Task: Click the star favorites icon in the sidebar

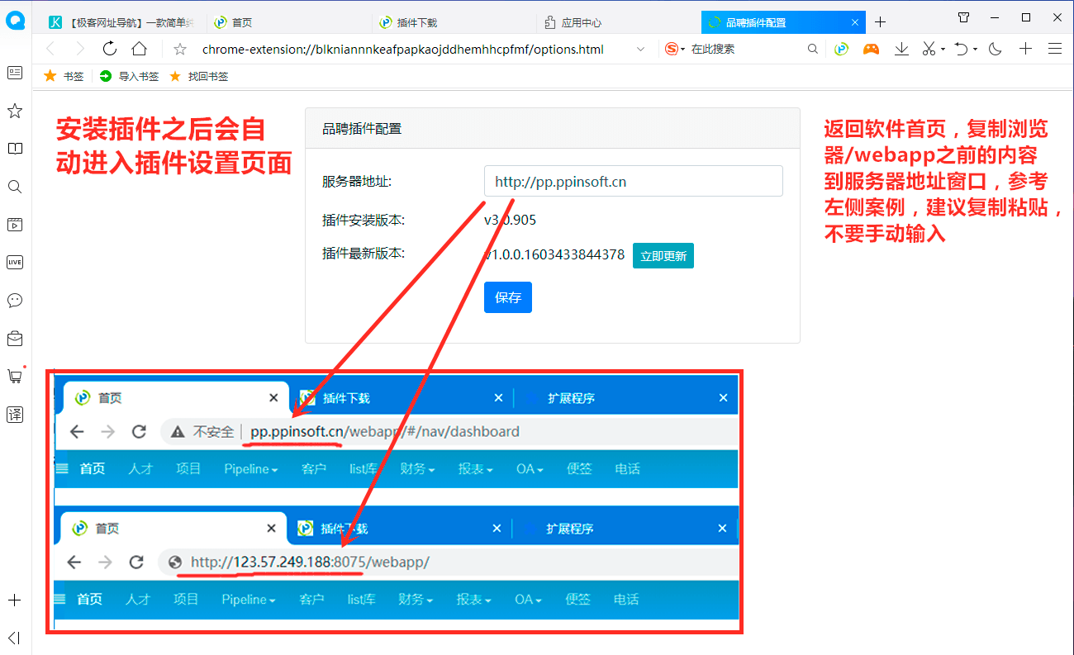Action: pyautogui.click(x=14, y=111)
